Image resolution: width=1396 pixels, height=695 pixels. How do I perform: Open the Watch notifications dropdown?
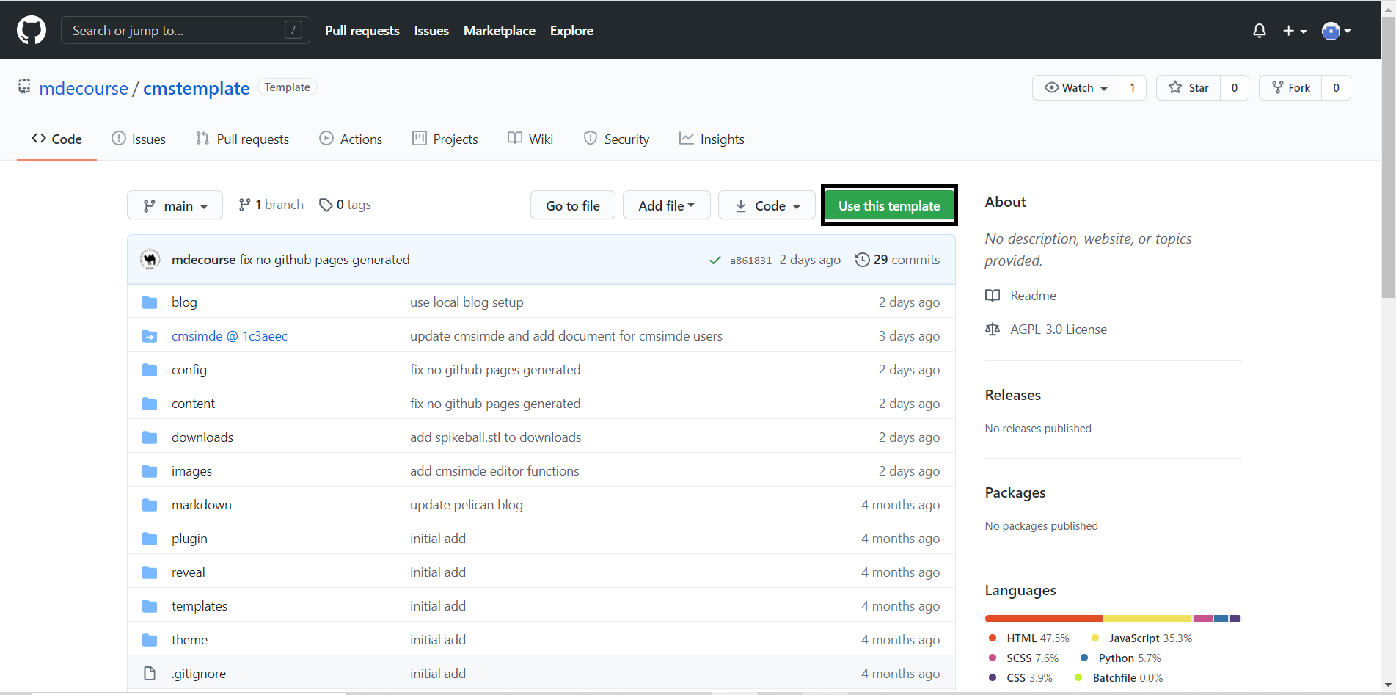pos(1075,88)
